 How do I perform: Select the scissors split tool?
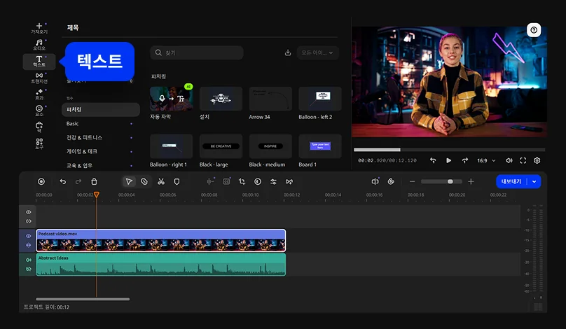coord(160,181)
